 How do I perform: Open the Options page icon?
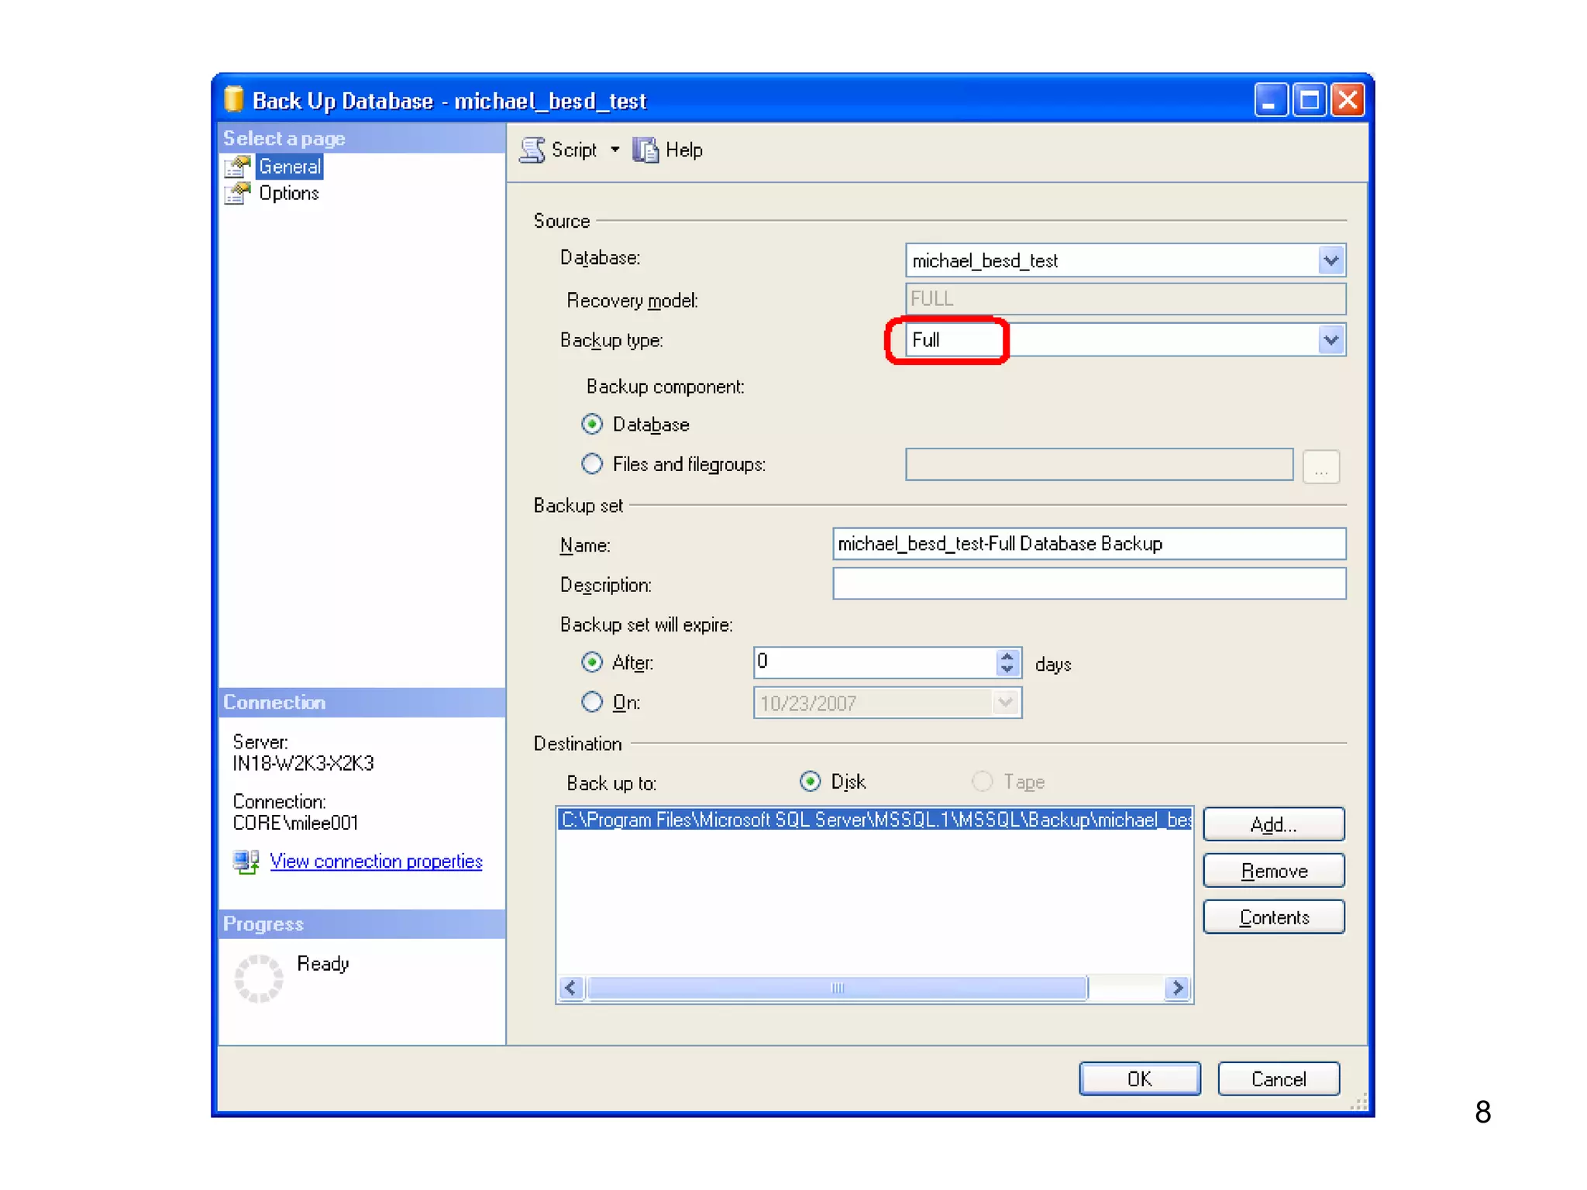(237, 193)
